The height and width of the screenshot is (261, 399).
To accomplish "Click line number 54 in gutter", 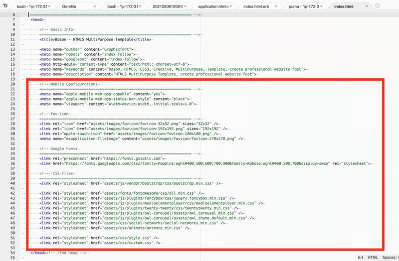I will 13,253.
